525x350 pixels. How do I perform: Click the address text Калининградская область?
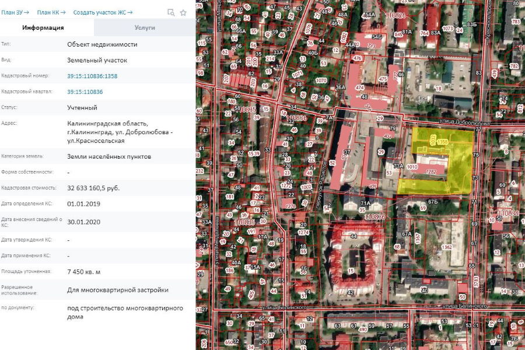pos(108,124)
